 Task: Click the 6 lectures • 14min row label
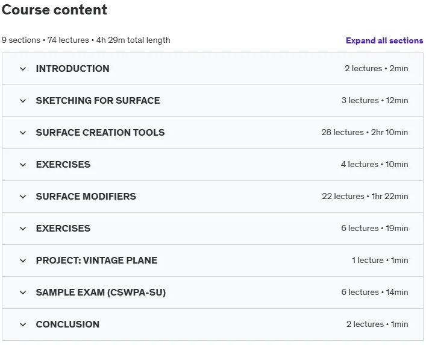(375, 293)
